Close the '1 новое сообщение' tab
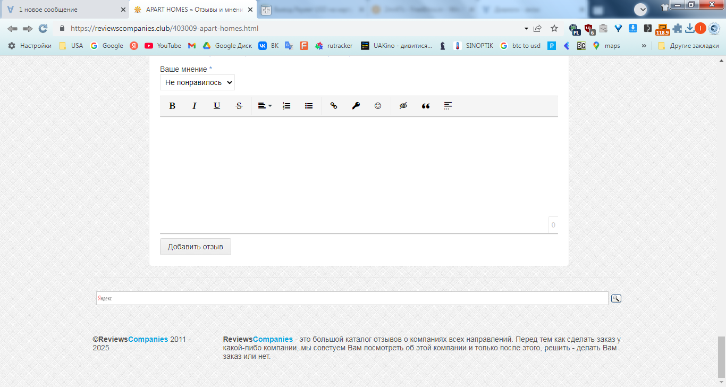 tap(123, 10)
